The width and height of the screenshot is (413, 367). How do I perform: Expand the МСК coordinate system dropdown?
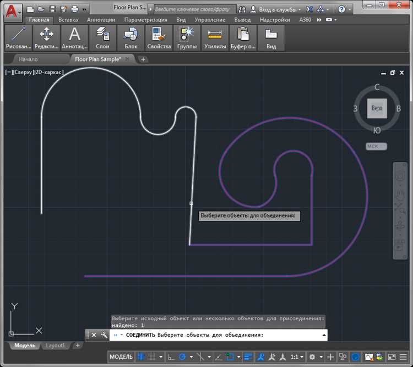377,146
